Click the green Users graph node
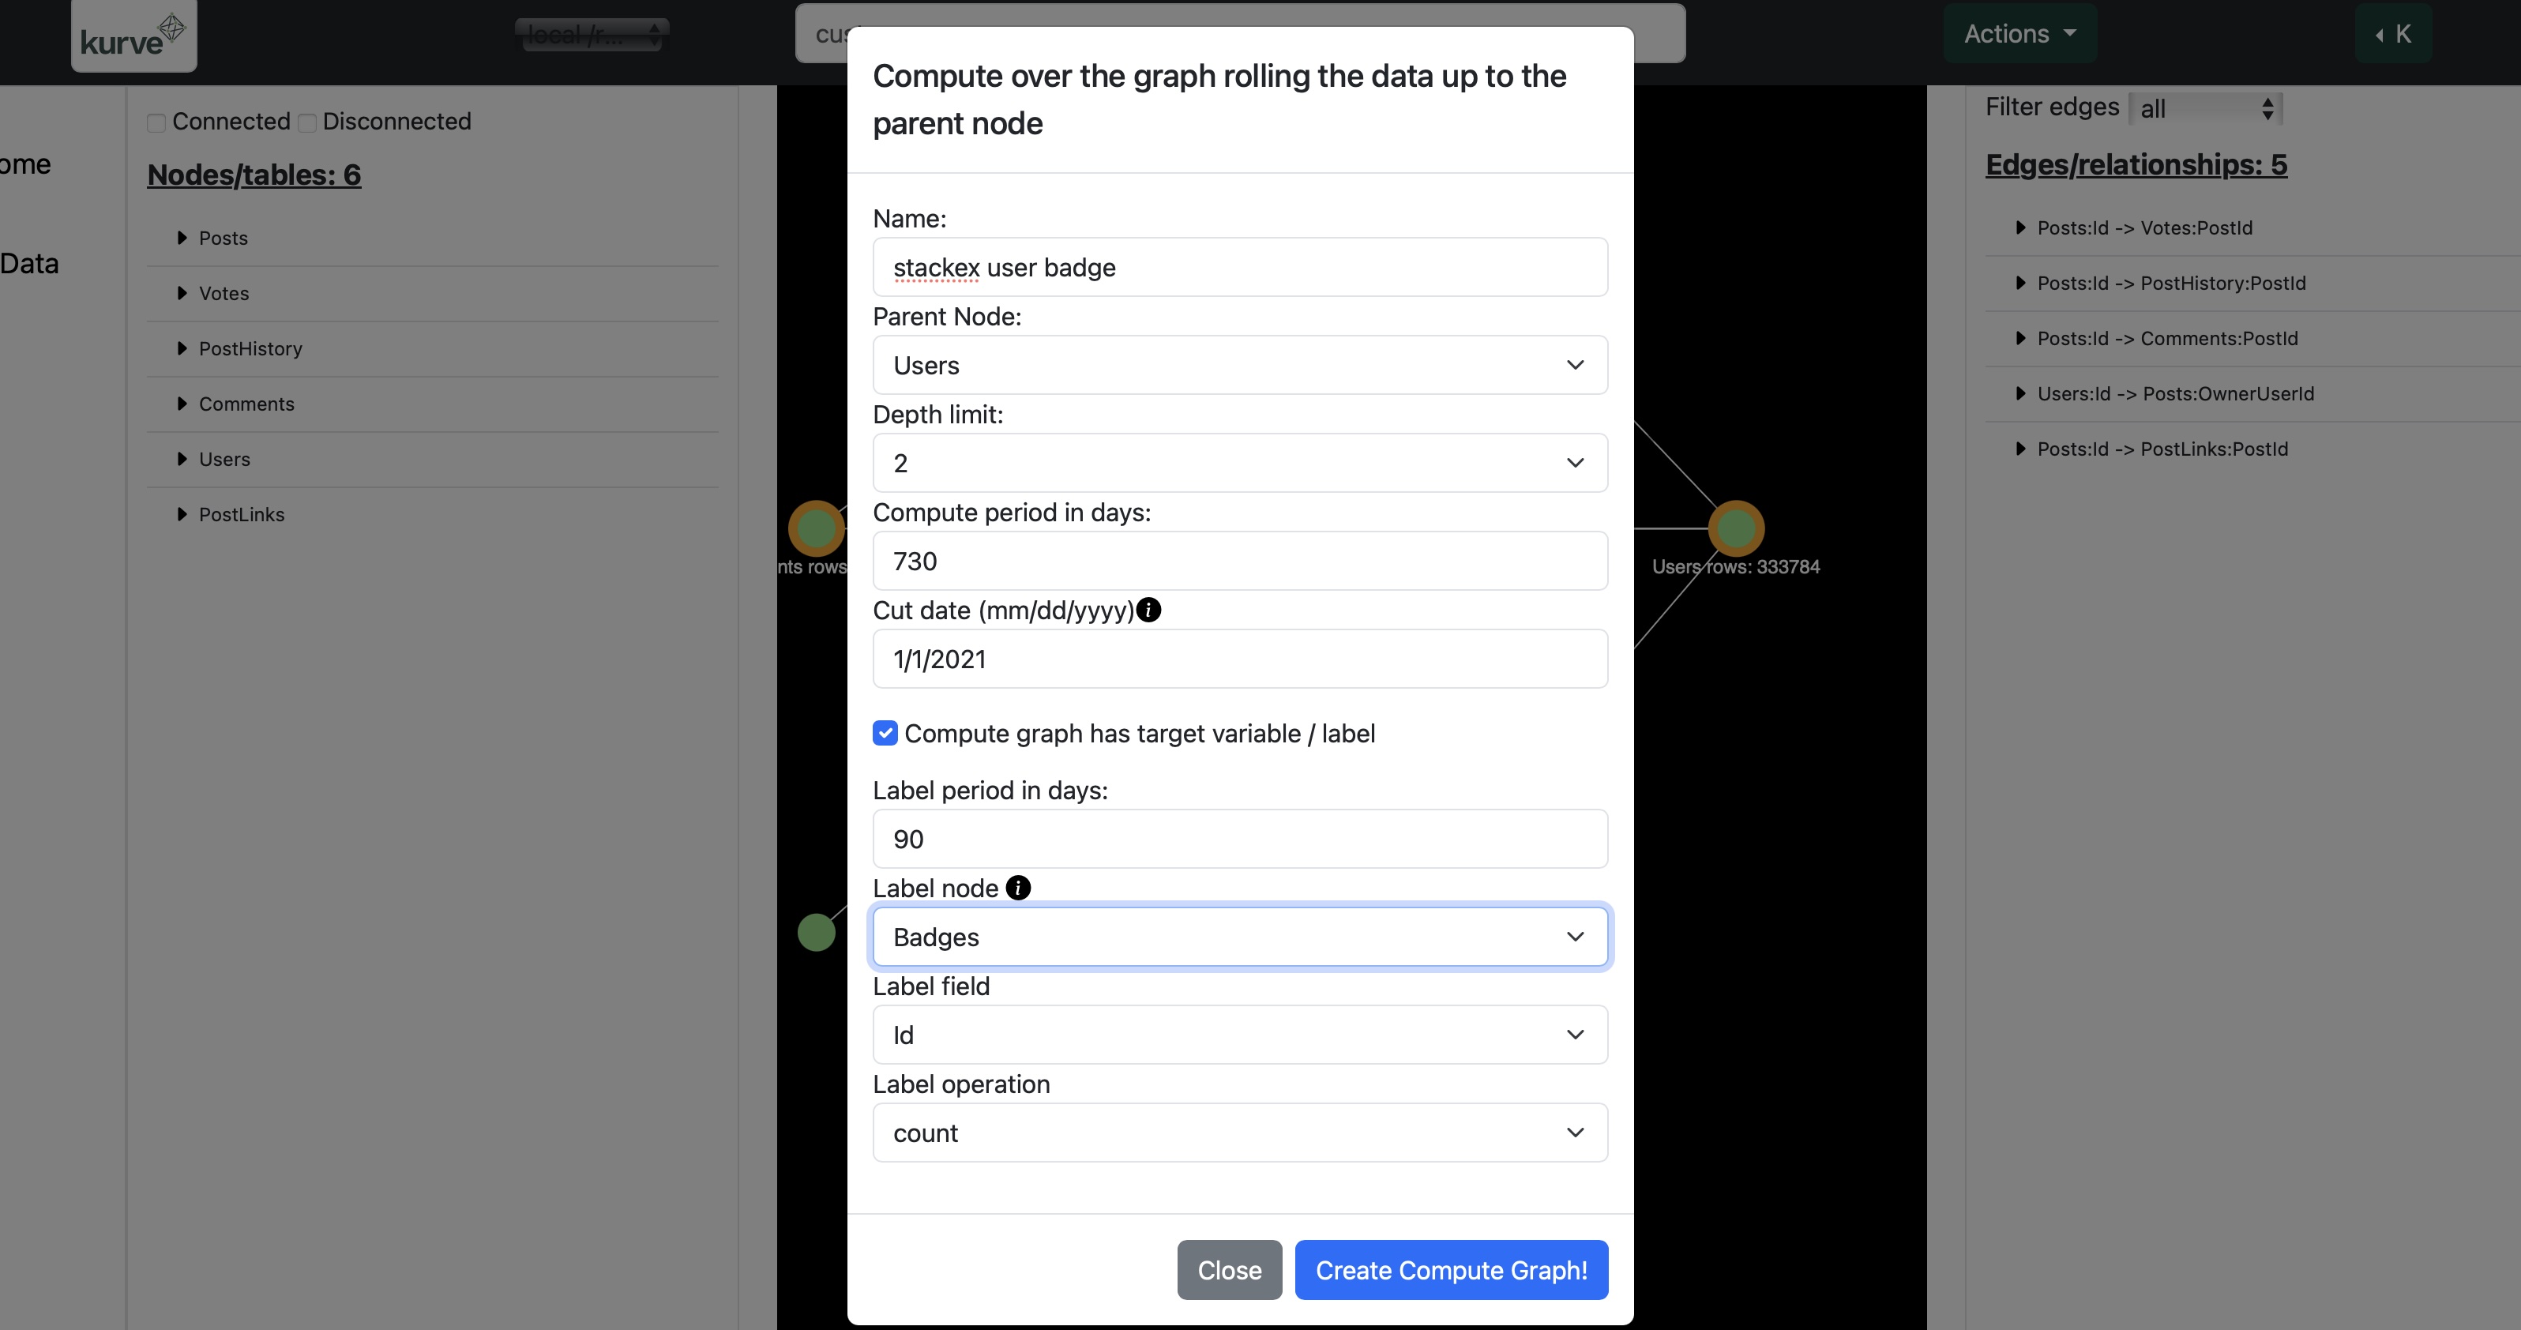Viewport: 2521px width, 1330px height. (x=1736, y=528)
